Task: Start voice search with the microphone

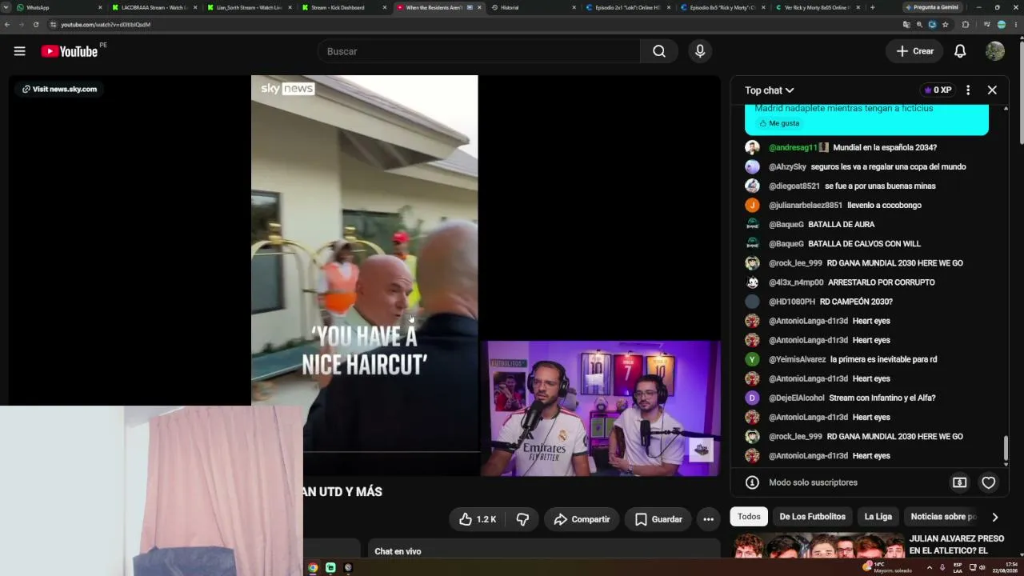Action: [x=700, y=51]
